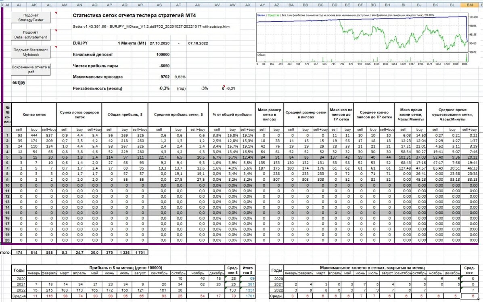
Task: Select the 'Начальный депозит' label
Action: 93,54
